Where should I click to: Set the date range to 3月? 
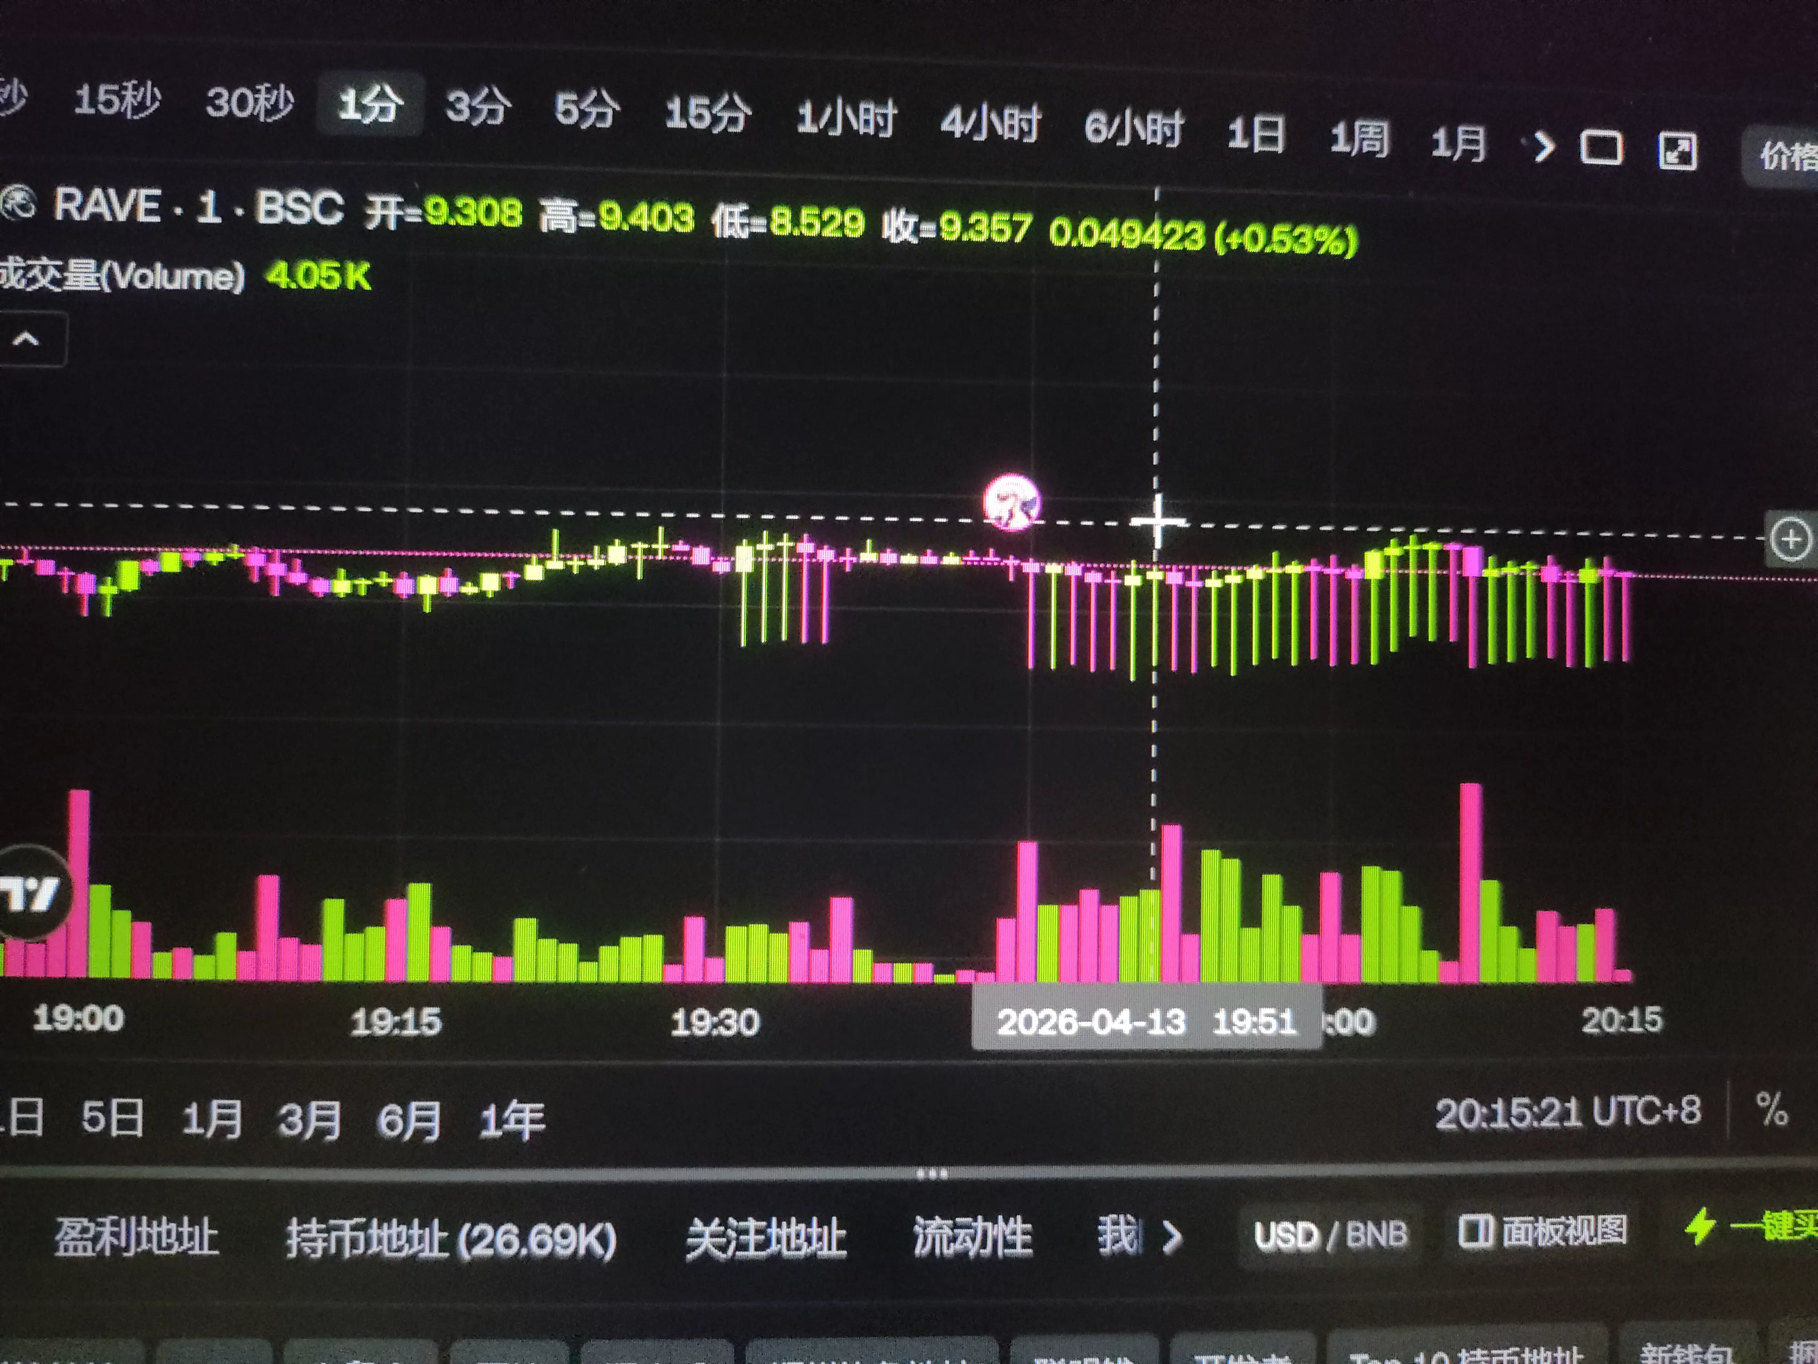pyautogui.click(x=309, y=1120)
